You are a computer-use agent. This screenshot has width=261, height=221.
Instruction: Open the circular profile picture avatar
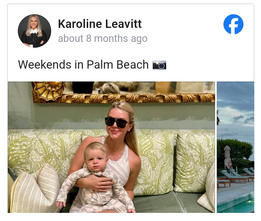click(x=35, y=31)
